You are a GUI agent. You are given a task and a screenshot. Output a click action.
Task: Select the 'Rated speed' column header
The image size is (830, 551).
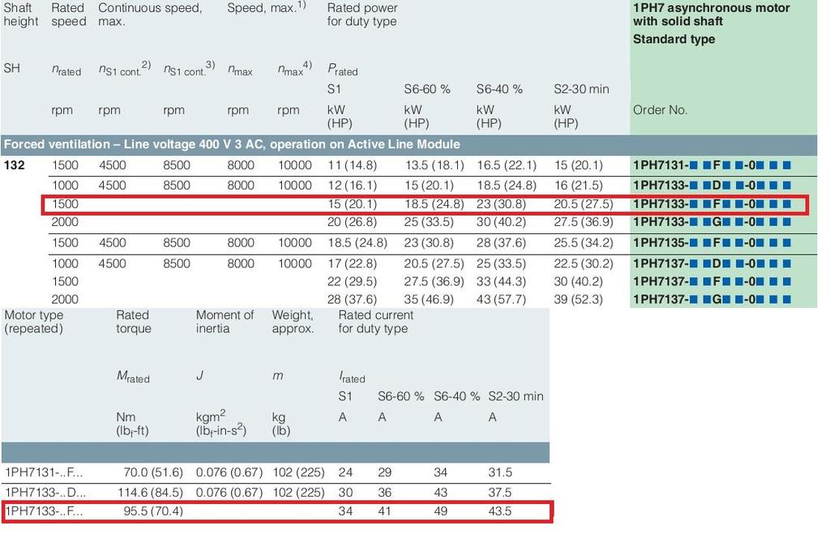point(69,15)
